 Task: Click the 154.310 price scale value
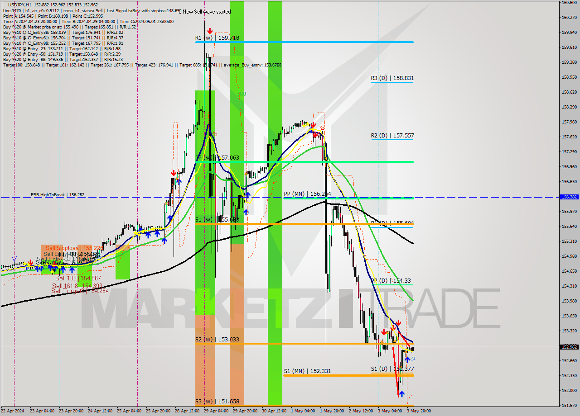569,286
